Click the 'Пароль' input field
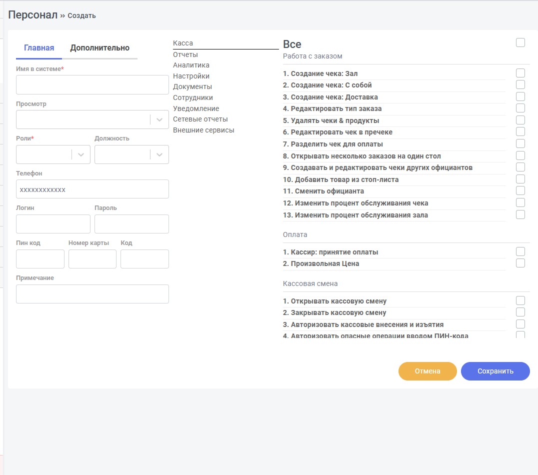The image size is (538, 475). [x=131, y=224]
